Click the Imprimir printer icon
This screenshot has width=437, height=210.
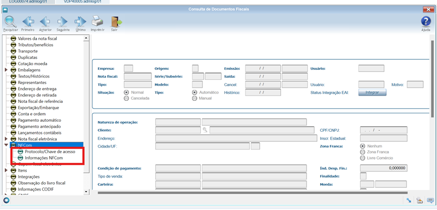point(97,22)
